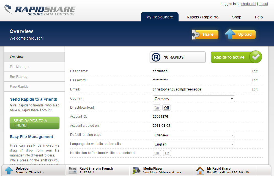
Task: Switch to the My RapidShare tab
Action: point(160,17)
